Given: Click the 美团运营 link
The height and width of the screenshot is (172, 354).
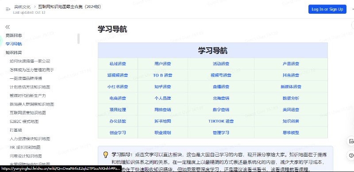Looking at the screenshot, I should click(x=291, y=110).
